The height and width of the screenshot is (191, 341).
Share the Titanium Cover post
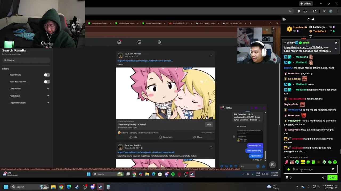coord(198,137)
